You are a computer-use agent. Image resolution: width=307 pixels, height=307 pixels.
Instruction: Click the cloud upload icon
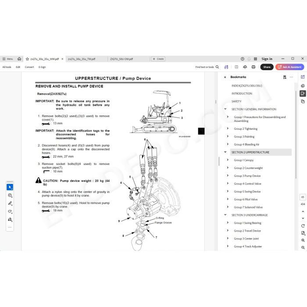pos(245,67)
